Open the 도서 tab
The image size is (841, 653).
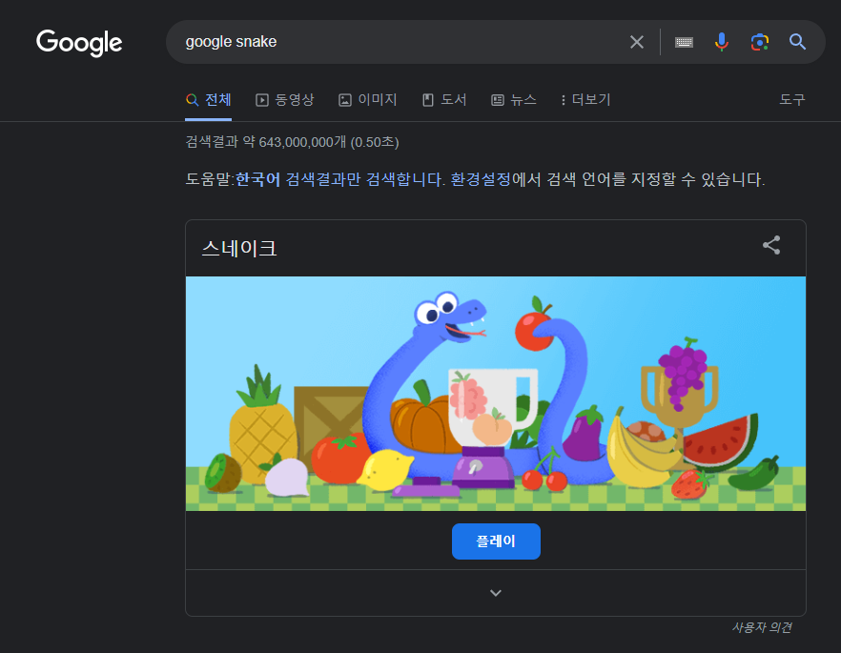coord(444,100)
